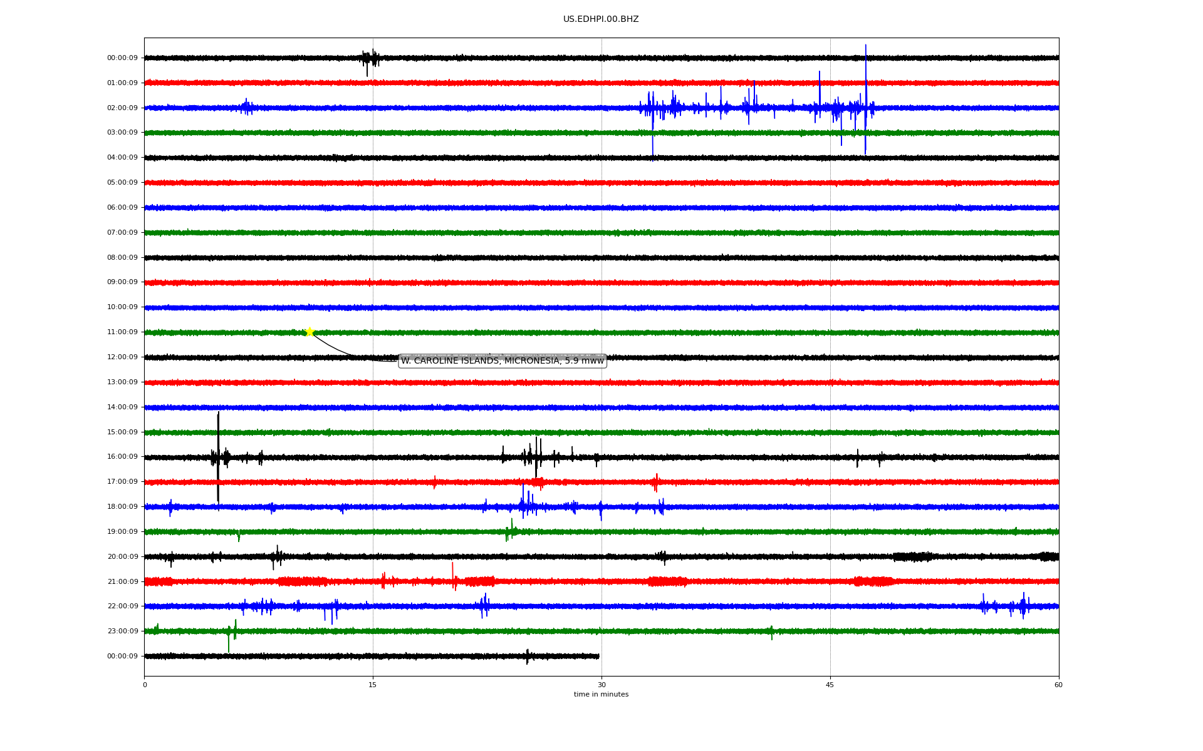Click the US.EDHPI.00.BHZ plot title
Image resolution: width=1203 pixels, height=751 pixels.
pos(600,19)
